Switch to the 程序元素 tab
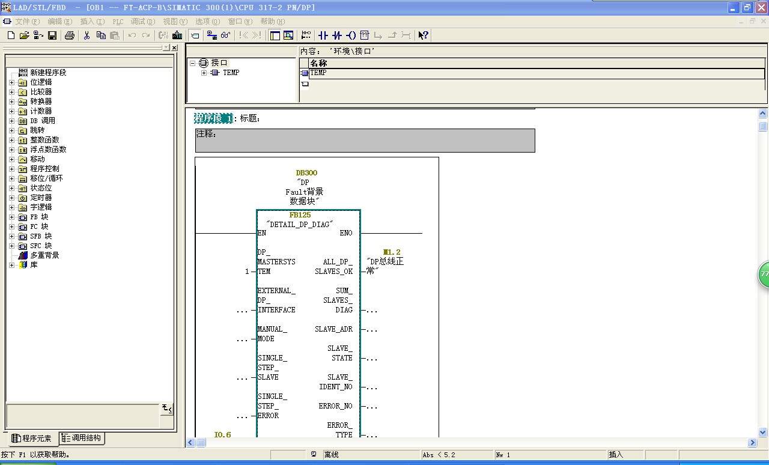Viewport: 769px width, 465px height. click(31, 439)
